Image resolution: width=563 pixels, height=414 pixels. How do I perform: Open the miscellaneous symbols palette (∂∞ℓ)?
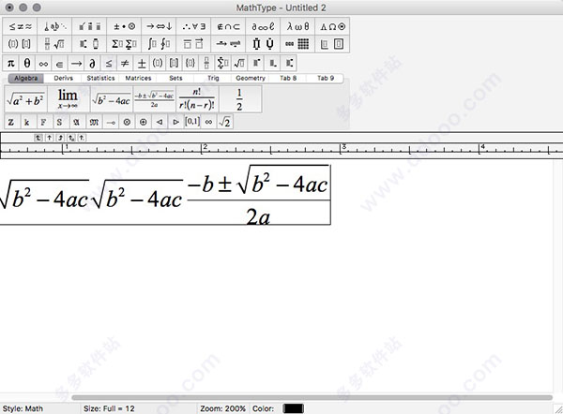(x=263, y=26)
